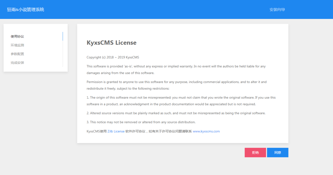This screenshot has height=175, width=333.
Task: Click restriction 3 about notice removal
Action: coord(141,122)
